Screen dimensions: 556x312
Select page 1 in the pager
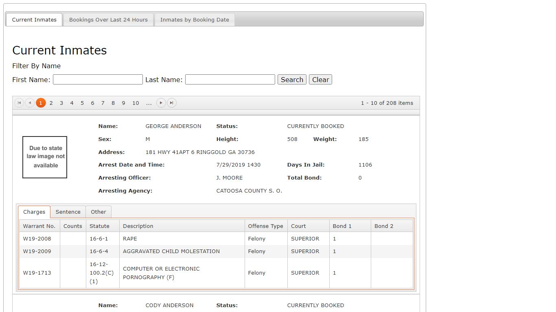[x=41, y=103]
